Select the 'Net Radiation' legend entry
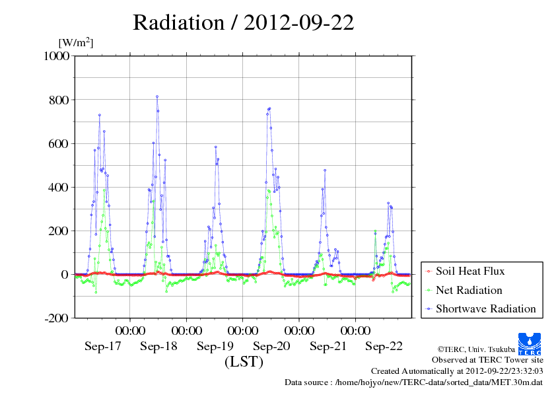556x393 pixels. 469,290
